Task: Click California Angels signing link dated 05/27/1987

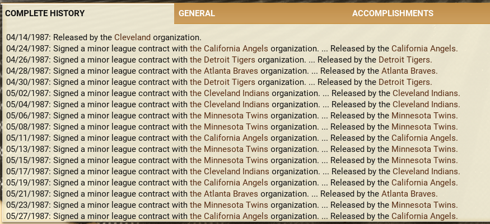Action: click(228, 216)
